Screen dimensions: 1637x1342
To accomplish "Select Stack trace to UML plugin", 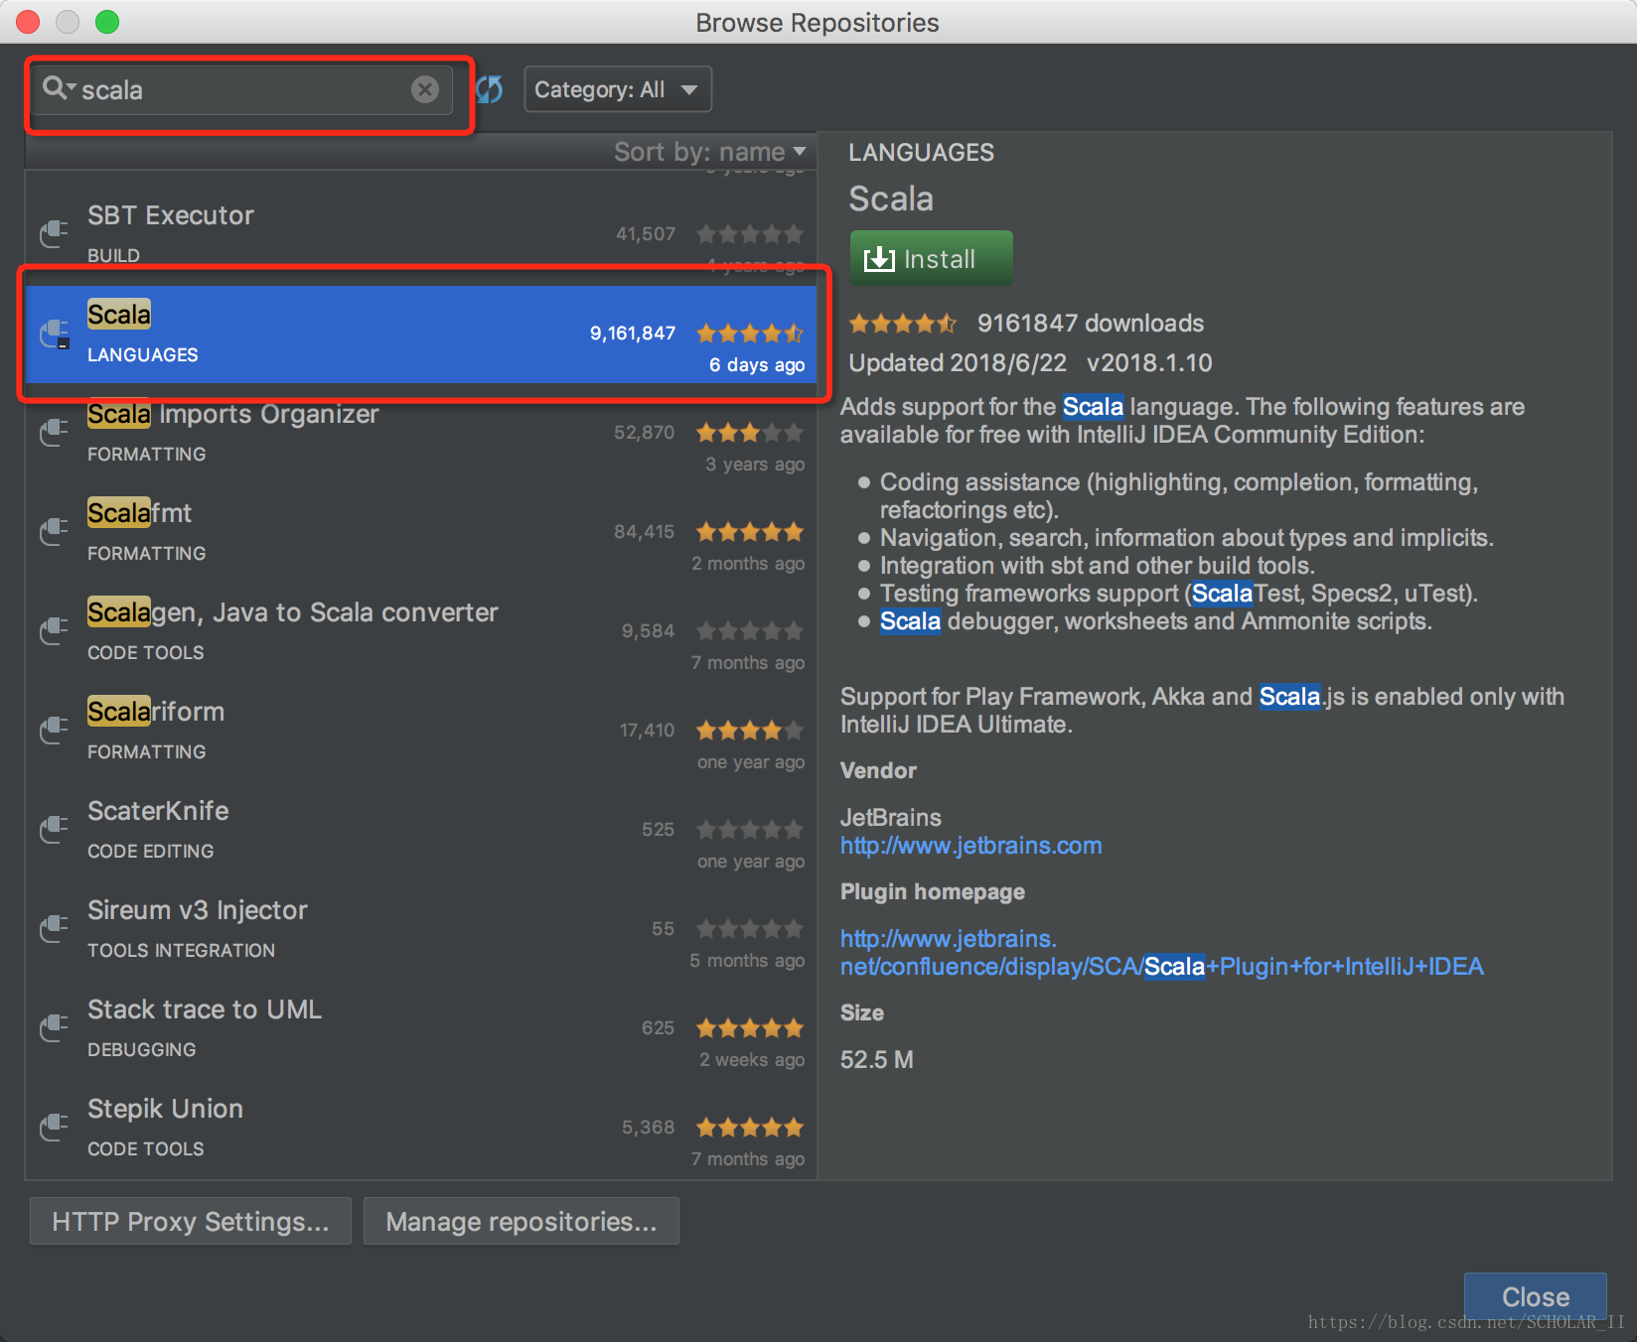I will click(421, 1028).
